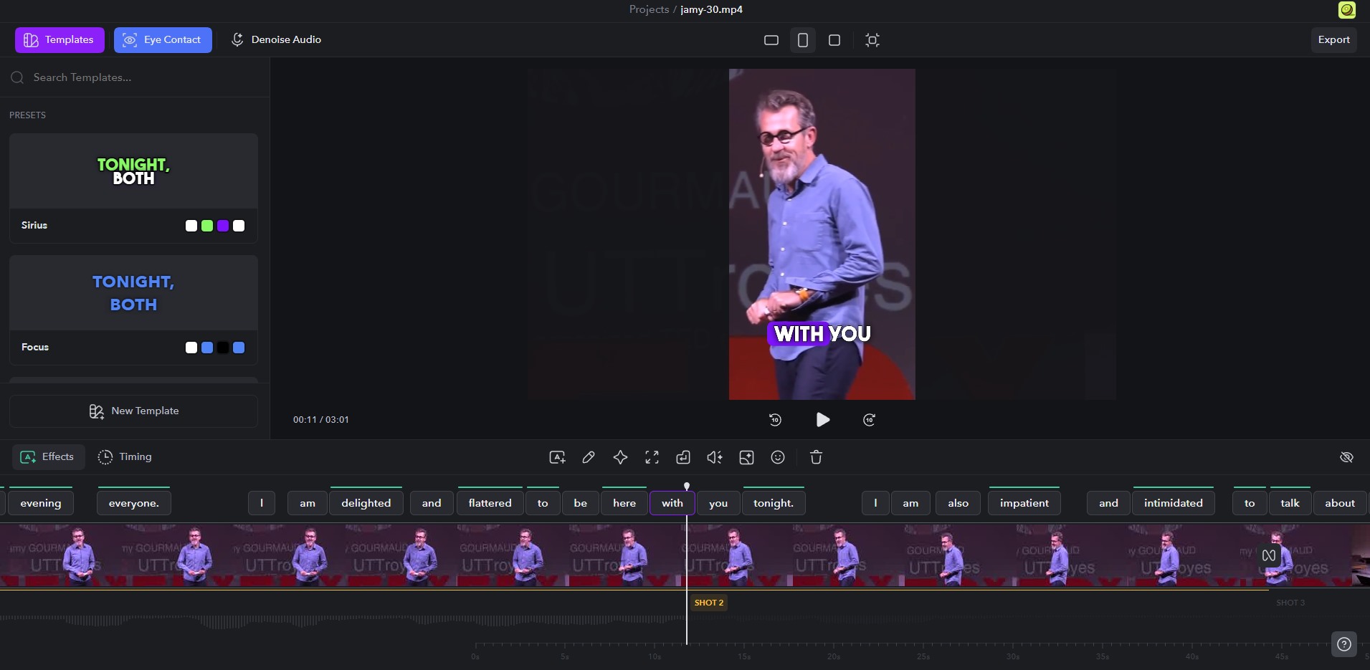
Task: Select the portrait aspect ratio
Action: point(803,40)
